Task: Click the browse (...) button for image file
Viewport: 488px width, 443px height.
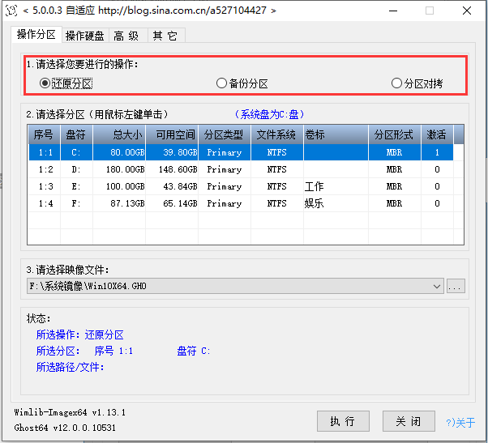Action: click(456, 287)
